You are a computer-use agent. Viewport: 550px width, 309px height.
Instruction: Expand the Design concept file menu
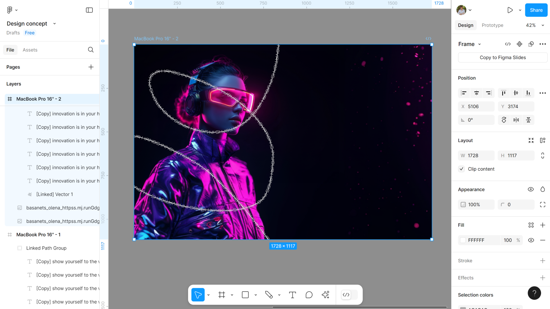coord(54,24)
